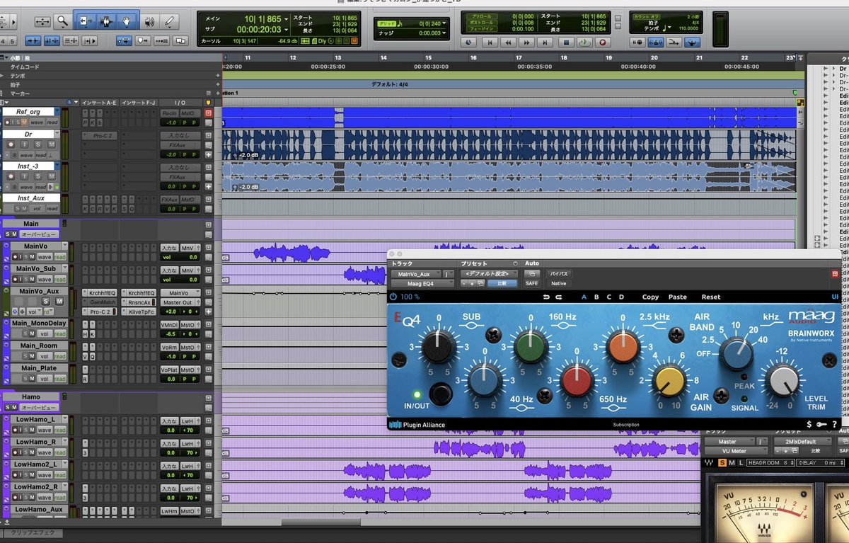Click the SAFE automation button
This screenshot has width=849, height=543.
pyautogui.click(x=531, y=283)
